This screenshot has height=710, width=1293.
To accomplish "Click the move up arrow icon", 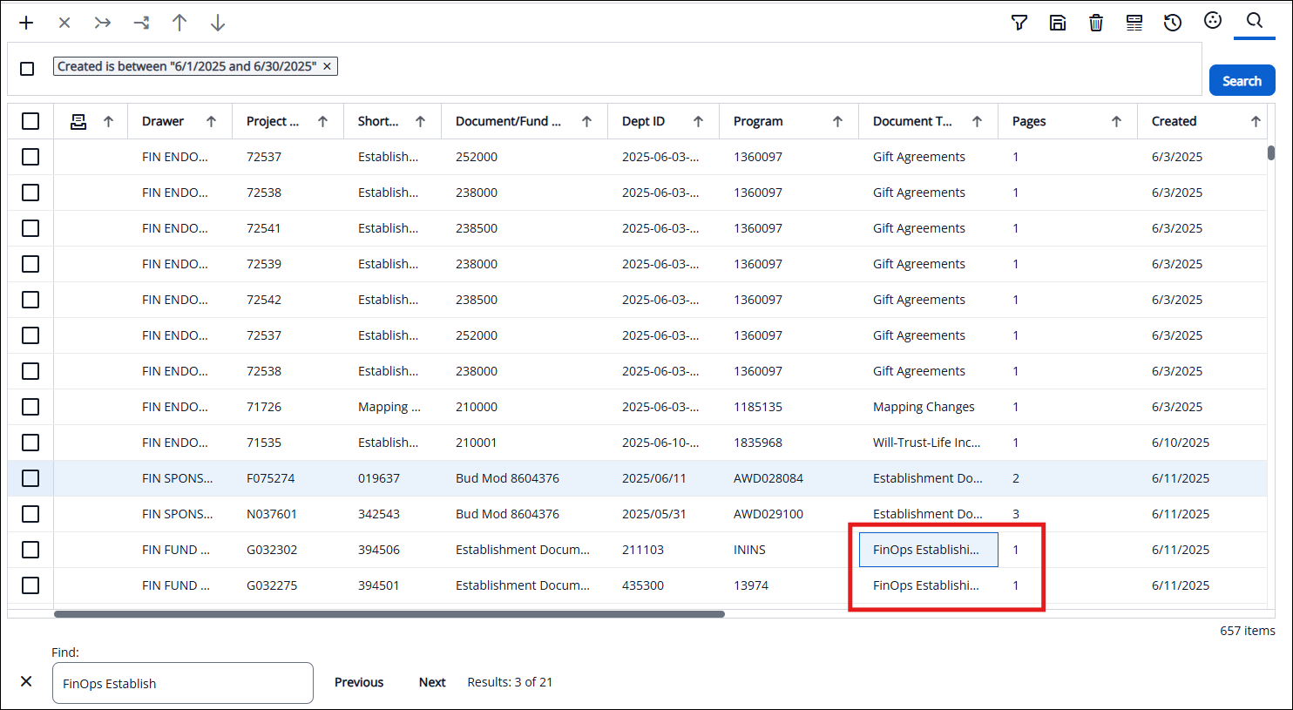I will click(179, 23).
